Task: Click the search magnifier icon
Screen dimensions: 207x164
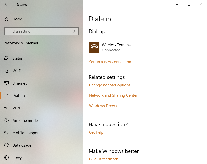Action: [x=75, y=31]
